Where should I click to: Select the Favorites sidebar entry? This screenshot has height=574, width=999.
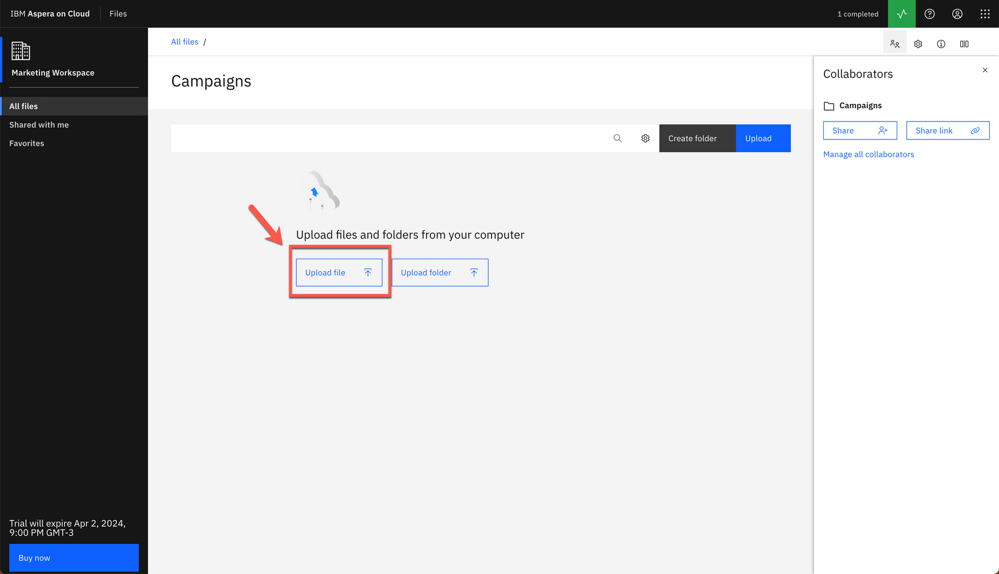click(x=27, y=143)
